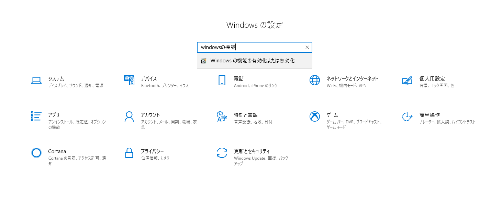Open the 個人用設定 paintbrush icon
This screenshot has width=502, height=209.
coord(407,81)
